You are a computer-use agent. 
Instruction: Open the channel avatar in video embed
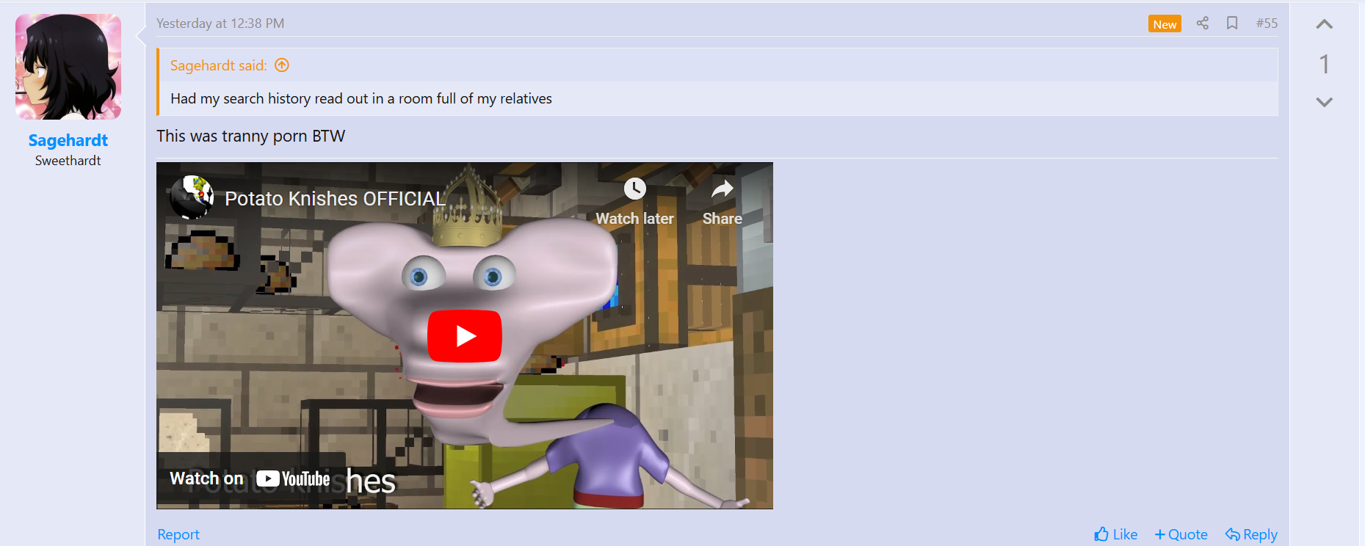coord(192,197)
